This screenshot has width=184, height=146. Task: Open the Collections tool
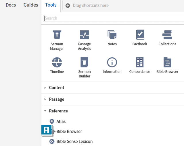click(x=167, y=38)
